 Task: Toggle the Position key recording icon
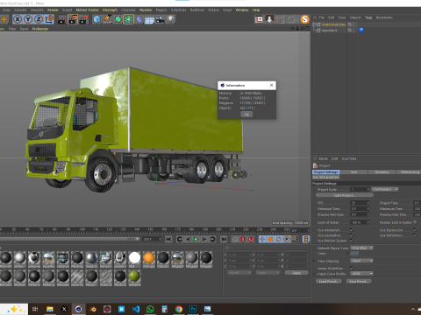click(262, 239)
